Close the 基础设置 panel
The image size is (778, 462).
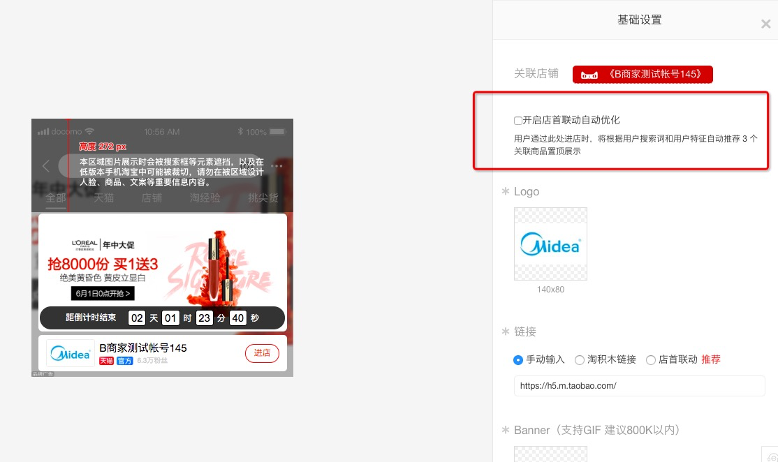tap(765, 24)
